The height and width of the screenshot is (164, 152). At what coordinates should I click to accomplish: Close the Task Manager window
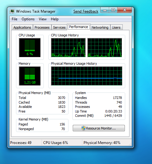pyautogui.click(x=125, y=10)
